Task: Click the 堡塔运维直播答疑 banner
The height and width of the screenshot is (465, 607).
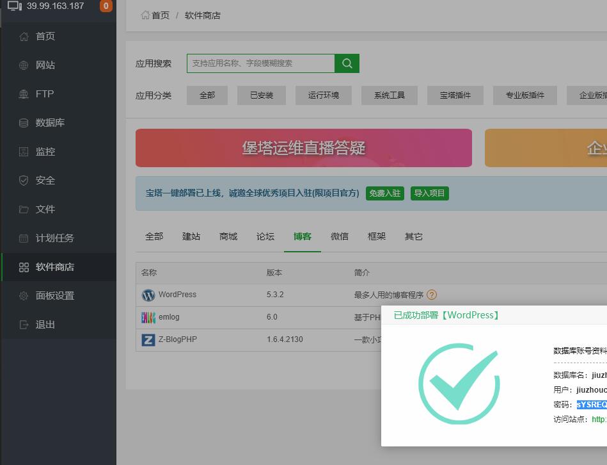Action: (x=303, y=148)
